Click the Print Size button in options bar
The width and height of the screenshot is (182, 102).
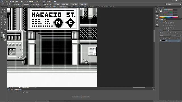pyautogui.click(x=83, y=4)
